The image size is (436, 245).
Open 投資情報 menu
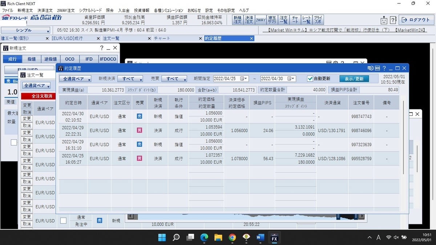pyautogui.click(x=142, y=11)
